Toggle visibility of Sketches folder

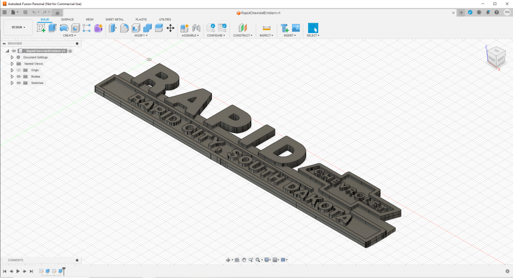pyautogui.click(x=19, y=83)
